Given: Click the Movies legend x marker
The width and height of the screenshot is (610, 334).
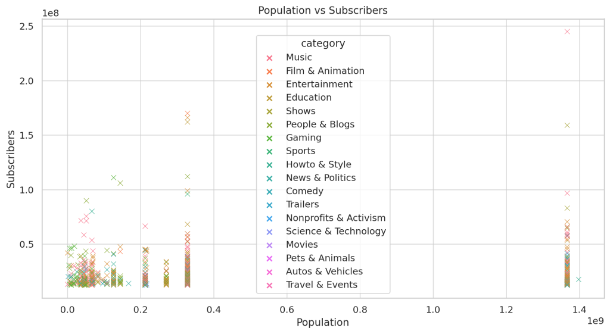Looking at the screenshot, I should coord(269,245).
